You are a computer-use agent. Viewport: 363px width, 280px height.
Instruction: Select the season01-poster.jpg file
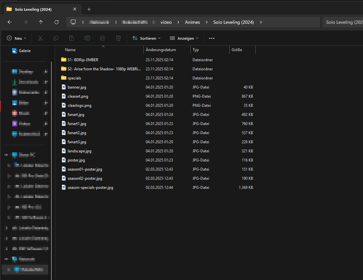[x=85, y=169]
